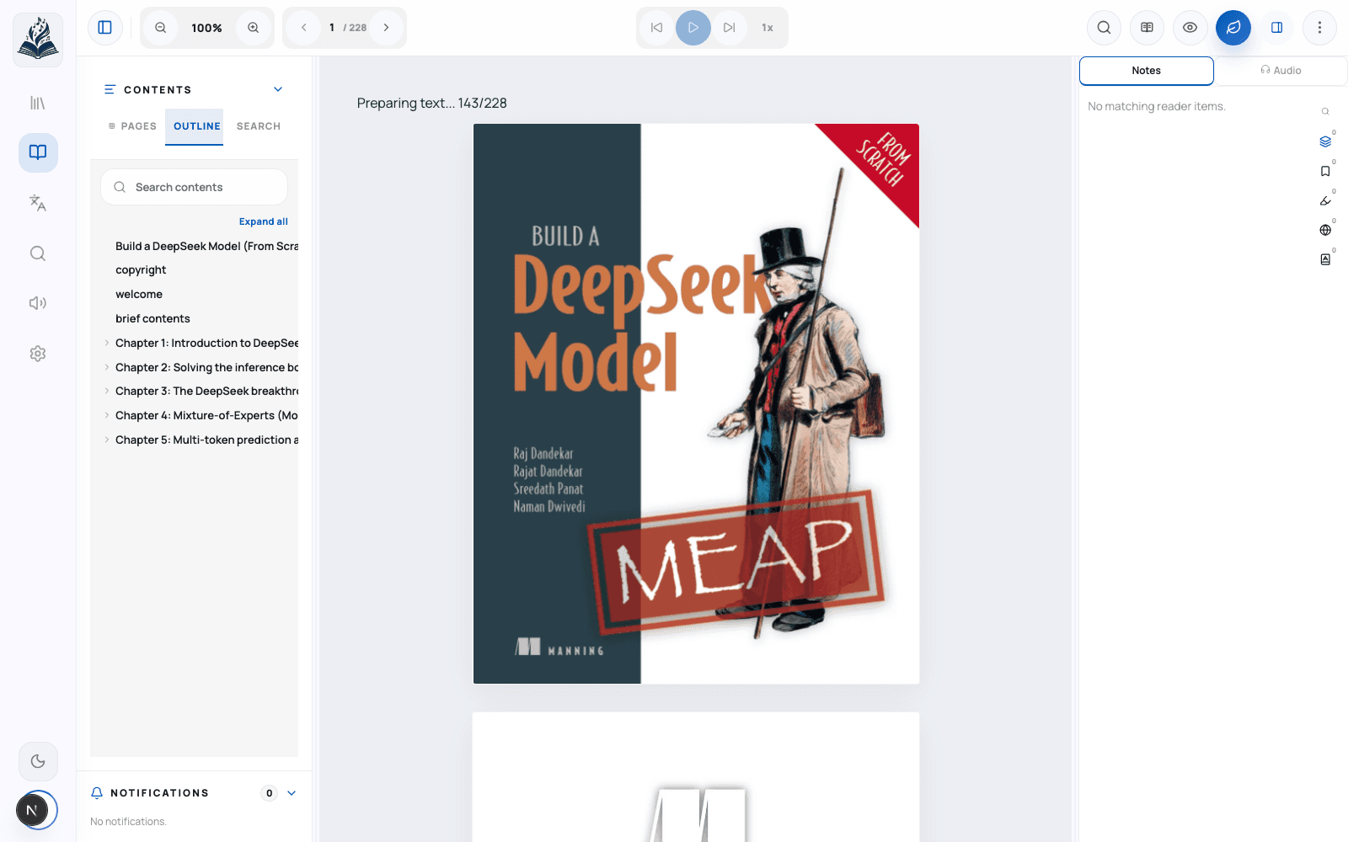The image size is (1348, 842).
Task: Open the speaker audio panel in sidebar
Action: click(x=38, y=303)
